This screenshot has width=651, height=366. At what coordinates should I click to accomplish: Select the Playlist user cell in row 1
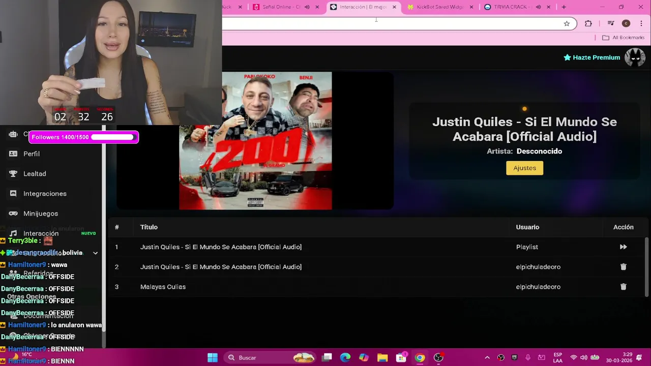[527, 247]
